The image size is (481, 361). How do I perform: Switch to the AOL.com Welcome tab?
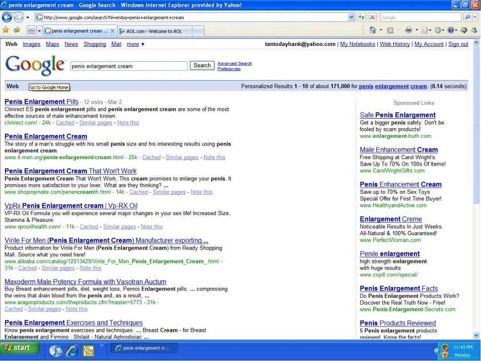(x=155, y=31)
